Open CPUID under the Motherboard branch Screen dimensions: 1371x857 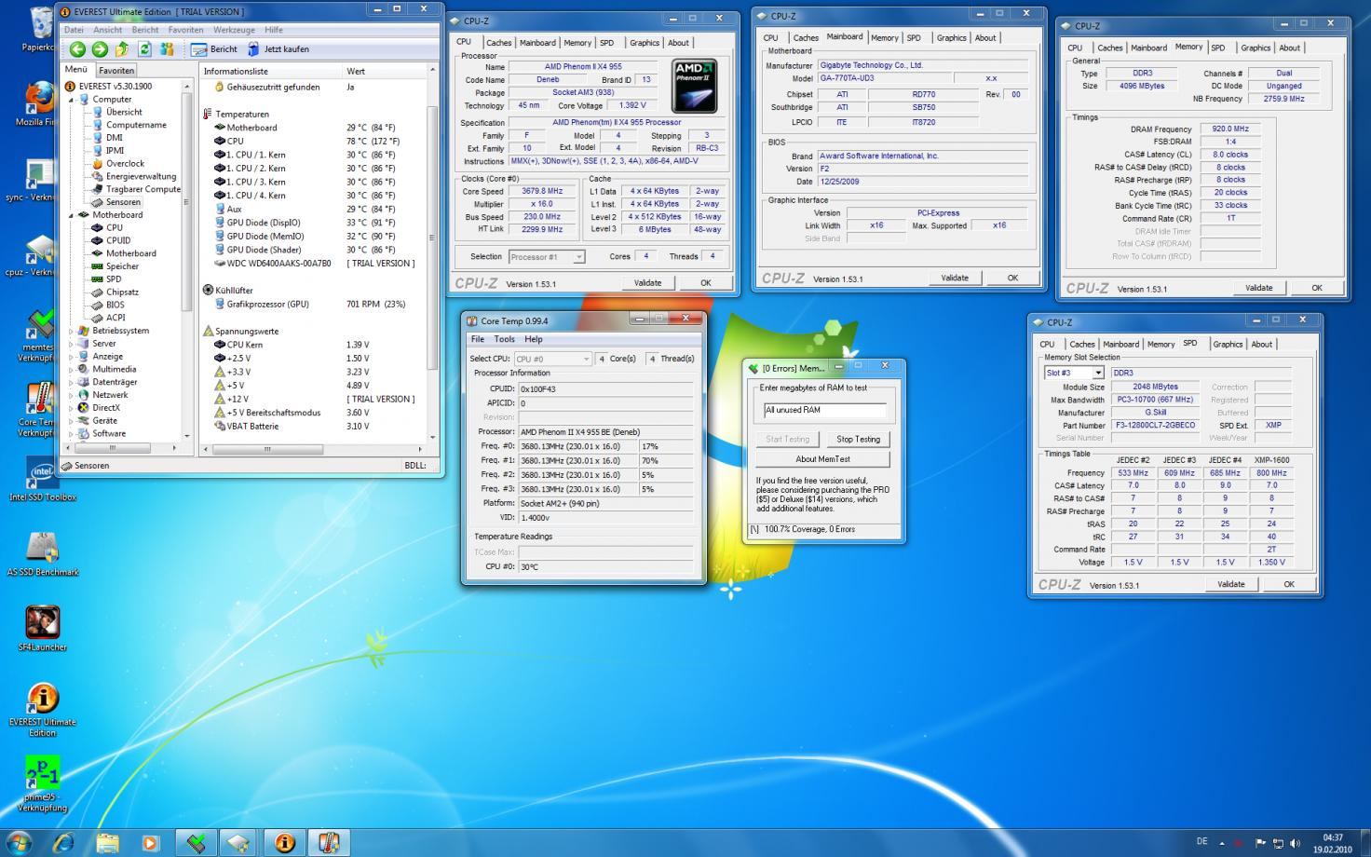click(x=118, y=240)
